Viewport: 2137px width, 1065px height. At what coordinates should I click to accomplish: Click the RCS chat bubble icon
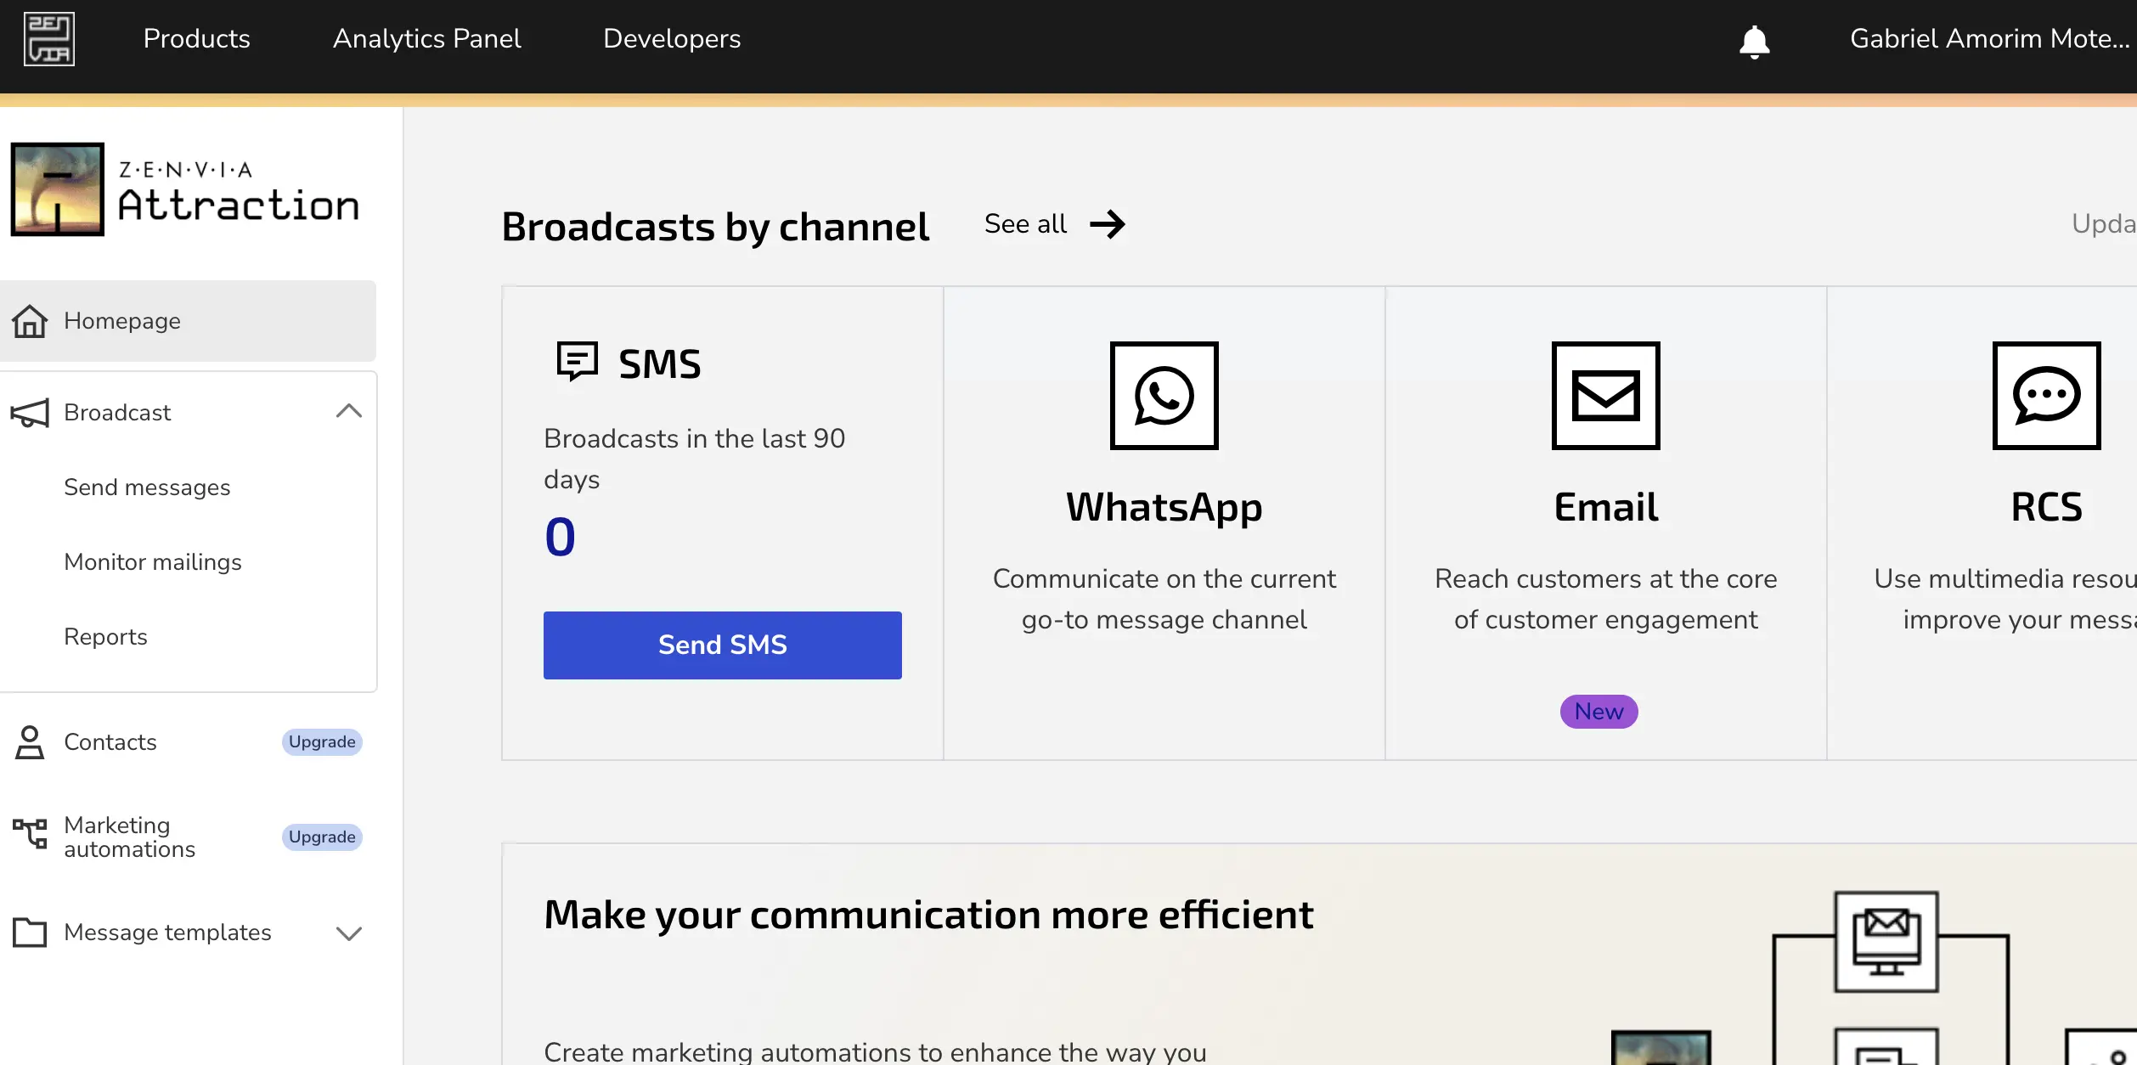pos(2046,396)
